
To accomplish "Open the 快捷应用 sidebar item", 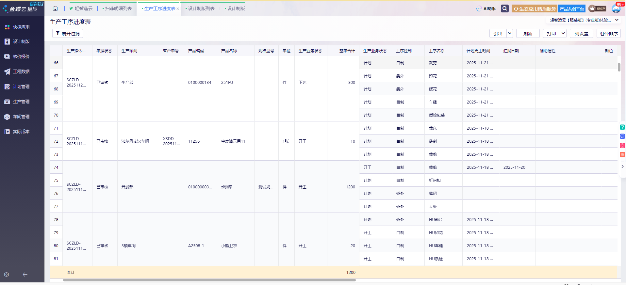I will [21, 27].
